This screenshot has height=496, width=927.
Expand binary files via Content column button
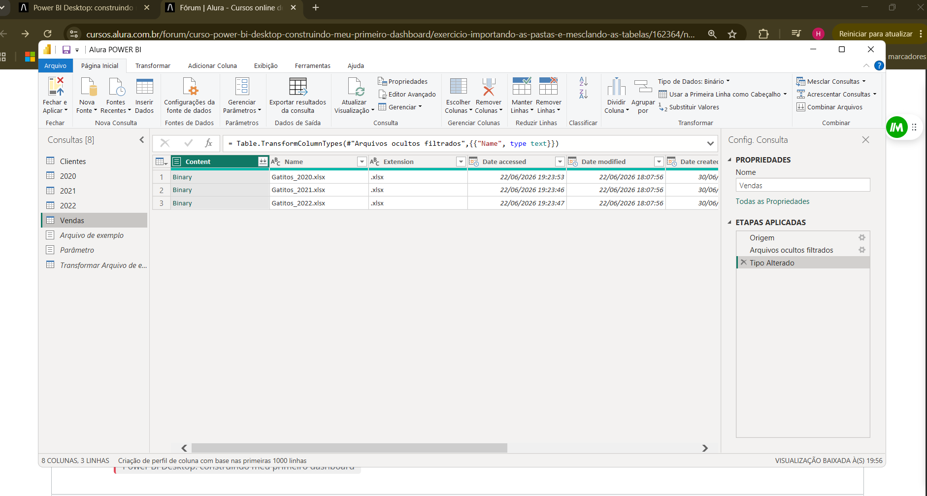(x=263, y=162)
